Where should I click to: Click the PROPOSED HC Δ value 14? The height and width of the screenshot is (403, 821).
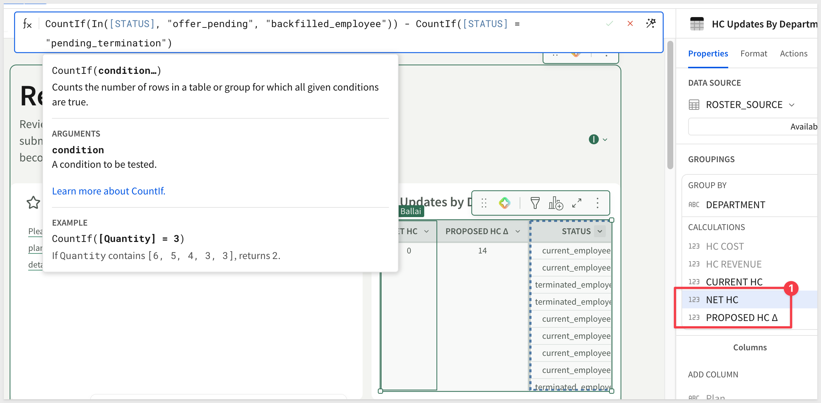tap(482, 251)
